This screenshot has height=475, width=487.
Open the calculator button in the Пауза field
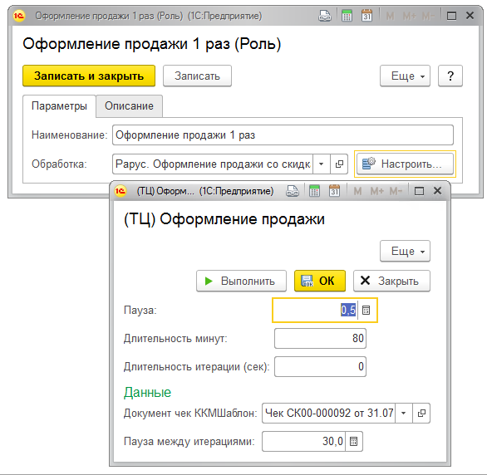point(366,310)
